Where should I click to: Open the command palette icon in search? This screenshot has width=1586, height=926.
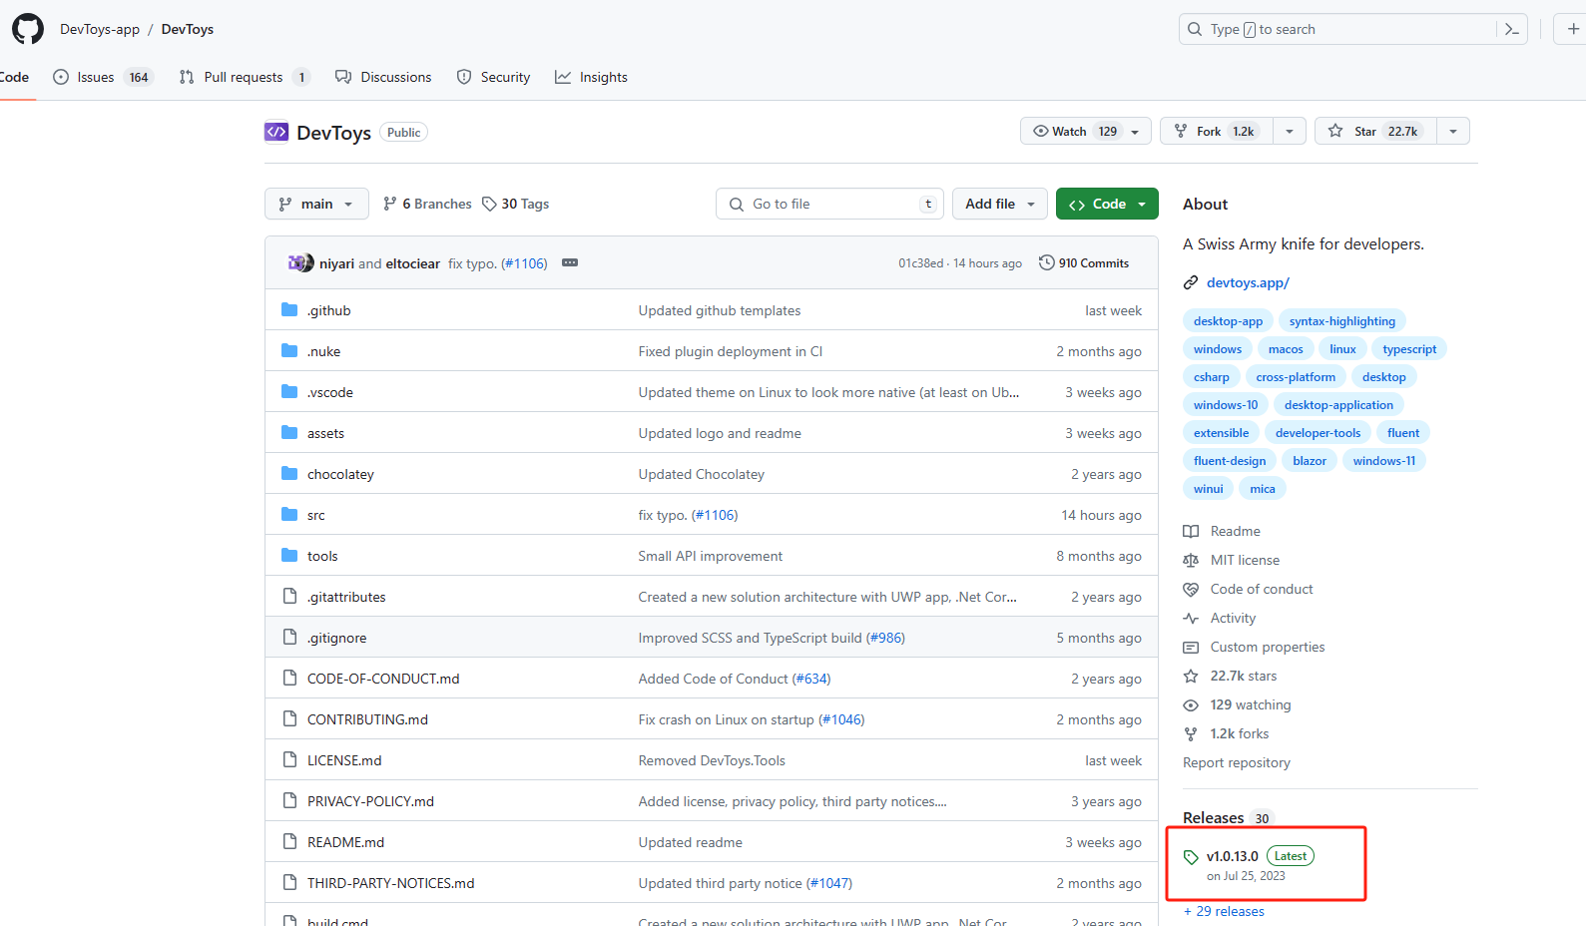pyautogui.click(x=1512, y=29)
